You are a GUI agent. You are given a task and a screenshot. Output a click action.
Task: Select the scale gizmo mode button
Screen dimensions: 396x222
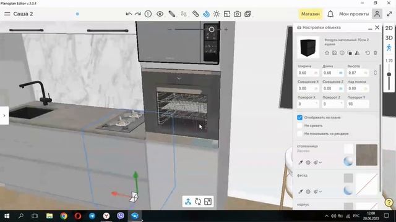coord(208,202)
